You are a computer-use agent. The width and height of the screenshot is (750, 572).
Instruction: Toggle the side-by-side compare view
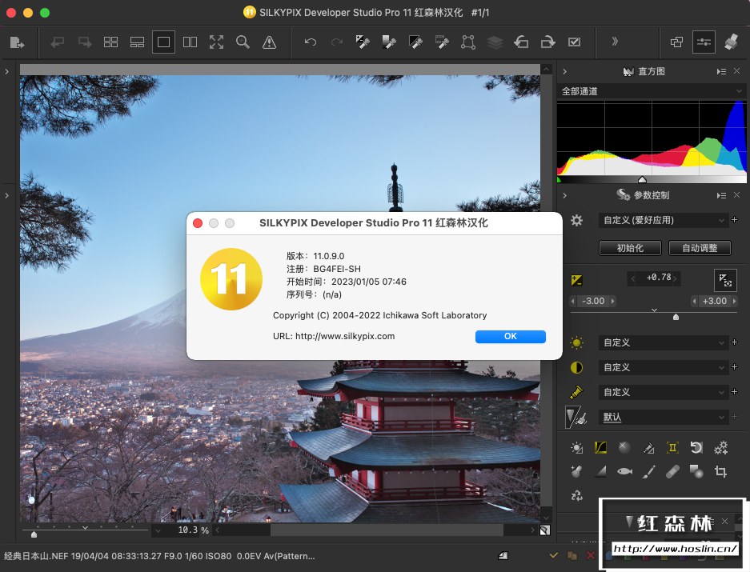pos(190,42)
